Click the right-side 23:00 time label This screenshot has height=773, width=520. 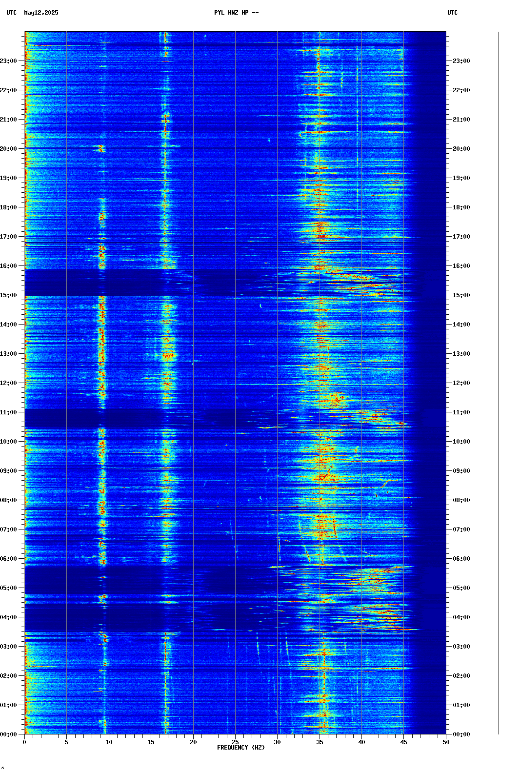(461, 61)
